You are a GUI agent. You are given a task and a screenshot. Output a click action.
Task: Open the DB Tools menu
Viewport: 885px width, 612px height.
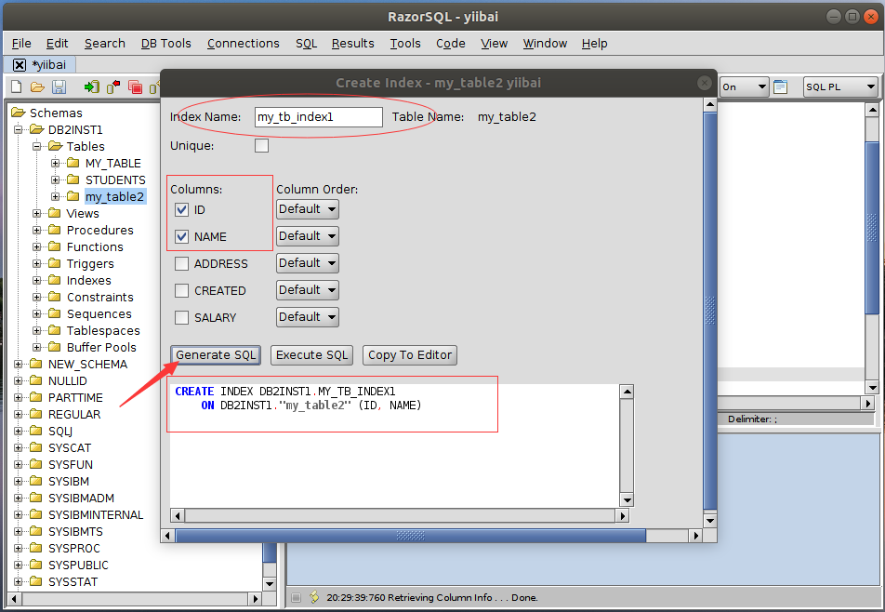click(x=165, y=43)
